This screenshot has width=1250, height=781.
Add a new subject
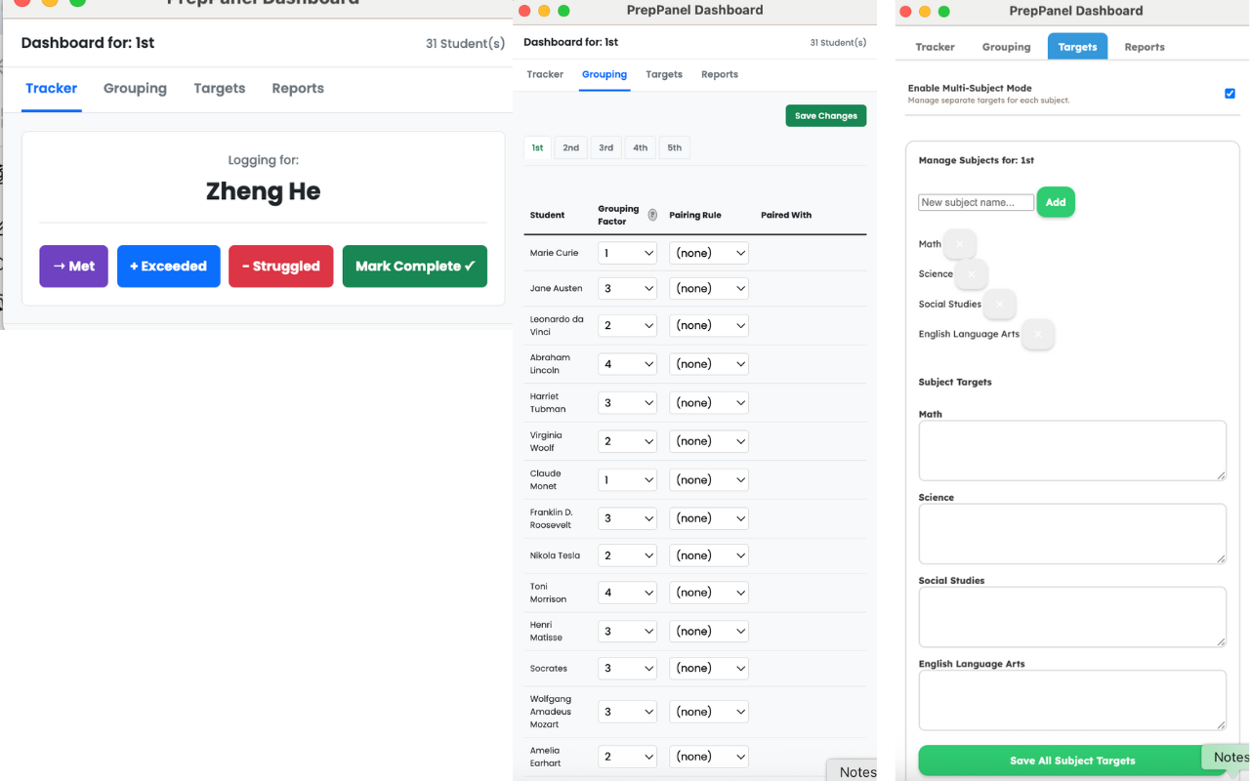[1055, 202]
